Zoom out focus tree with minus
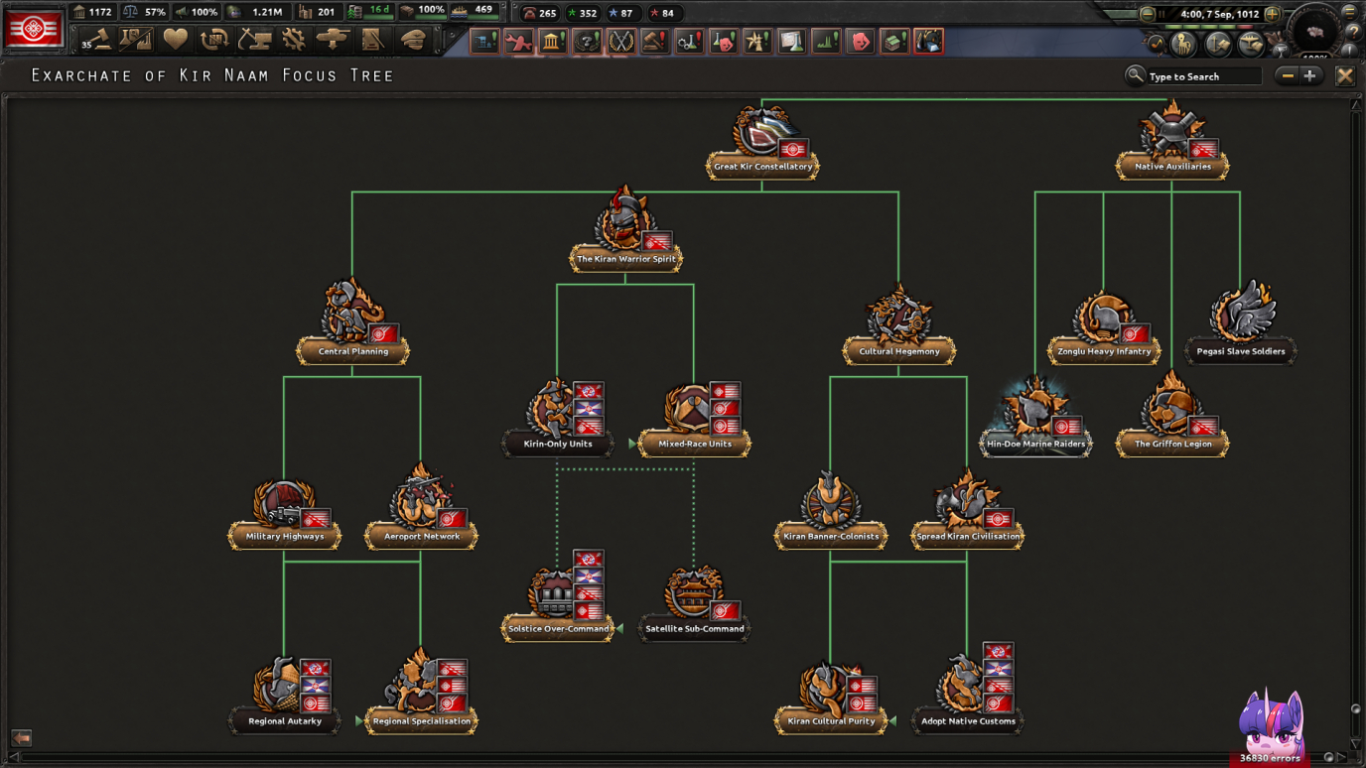The image size is (1366, 768). (x=1288, y=76)
